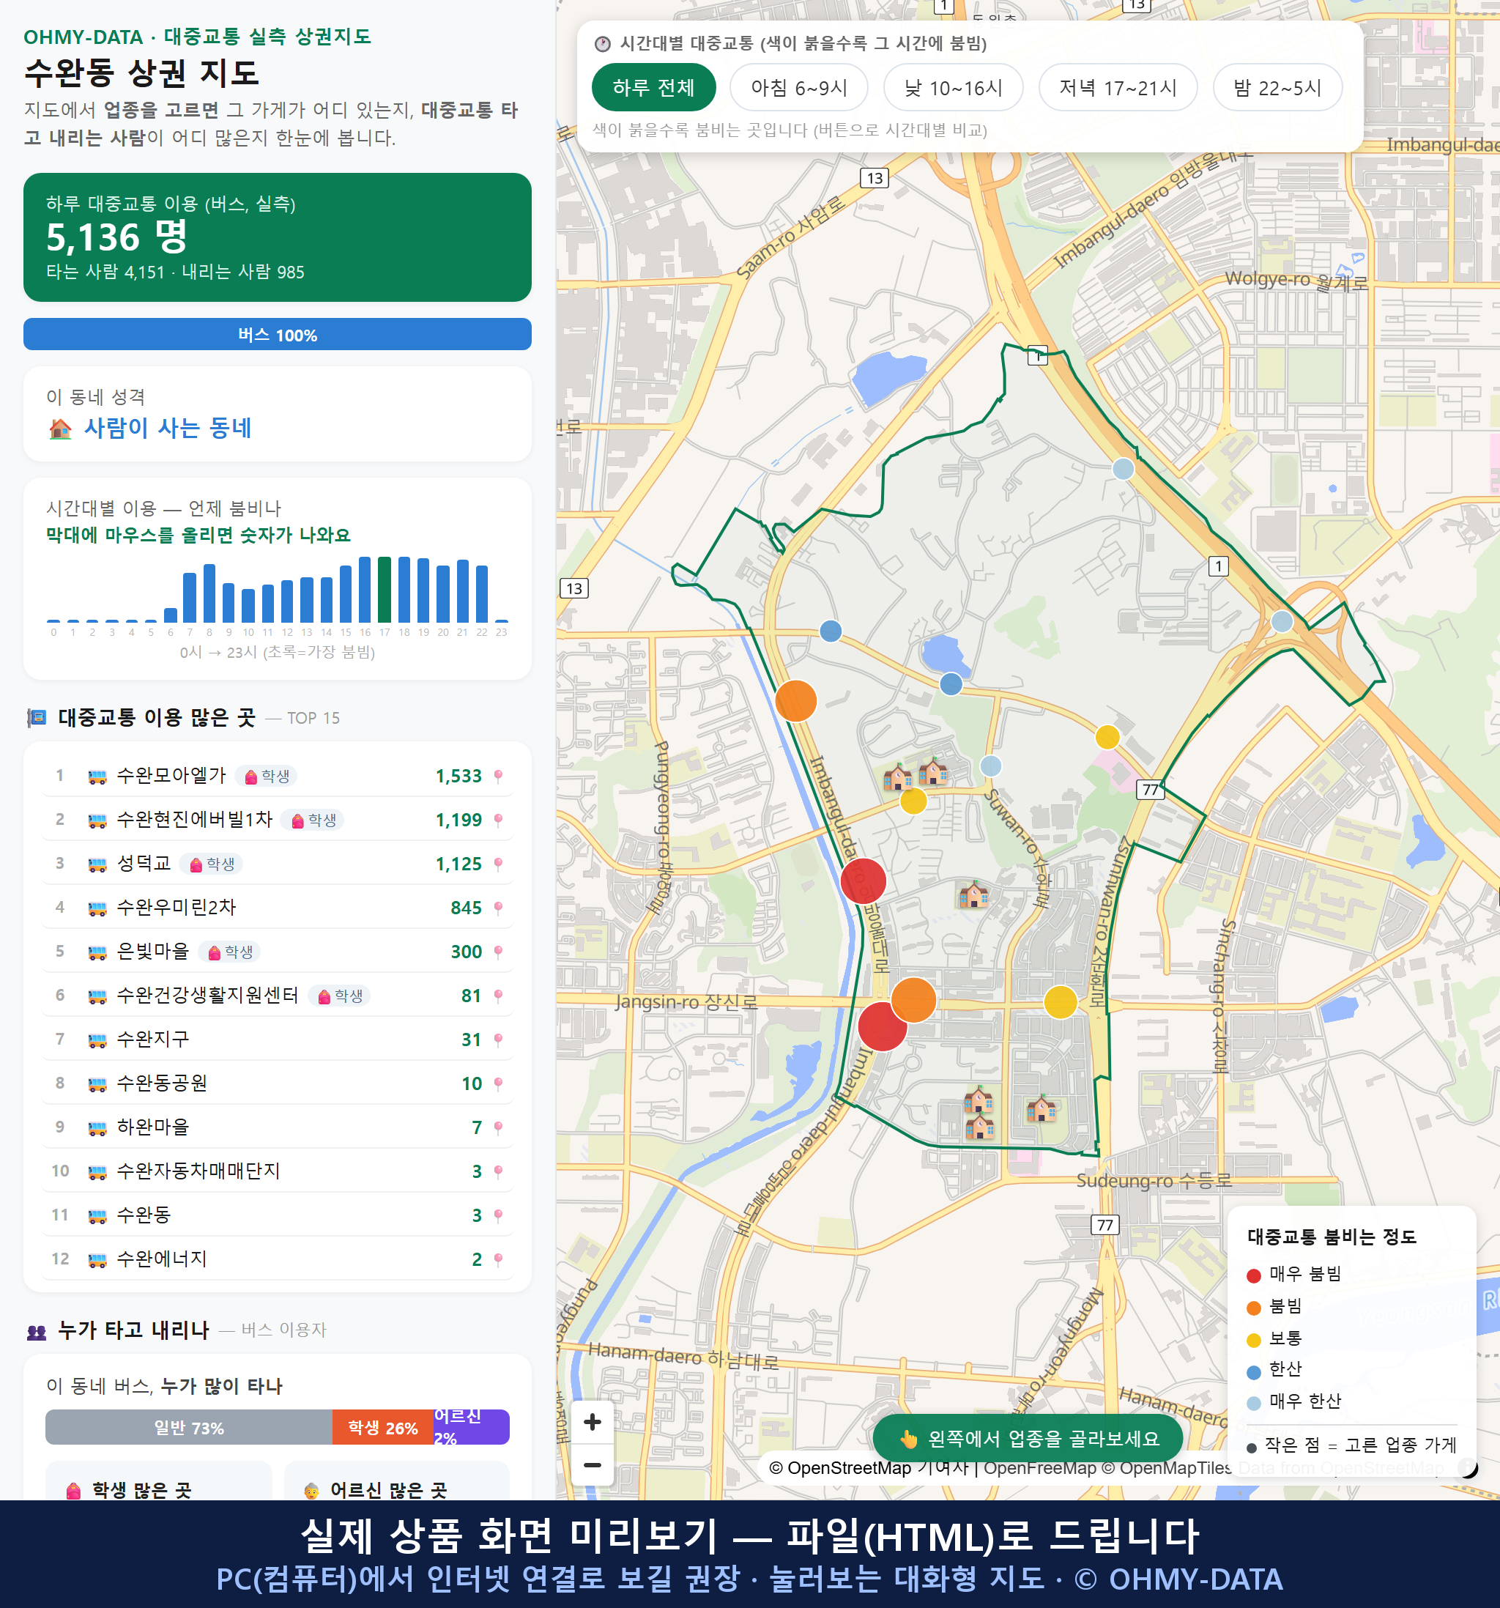Click the school building marker beside 수완동 south boundary
This screenshot has width=1500, height=1608.
pos(979,1125)
